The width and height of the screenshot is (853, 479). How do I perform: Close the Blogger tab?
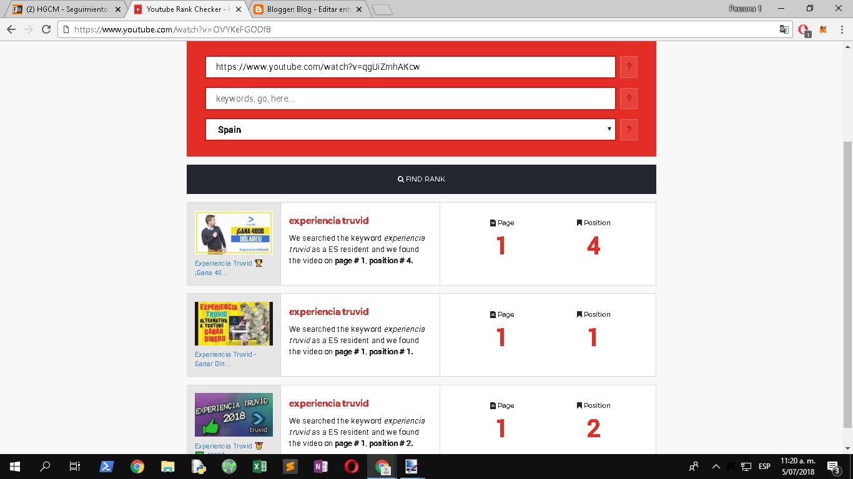coord(359,9)
